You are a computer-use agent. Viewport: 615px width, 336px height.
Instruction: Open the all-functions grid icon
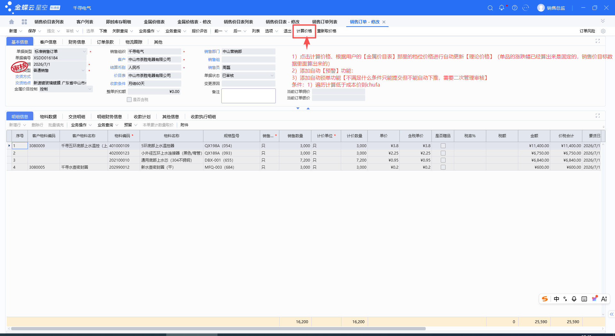click(x=24, y=22)
